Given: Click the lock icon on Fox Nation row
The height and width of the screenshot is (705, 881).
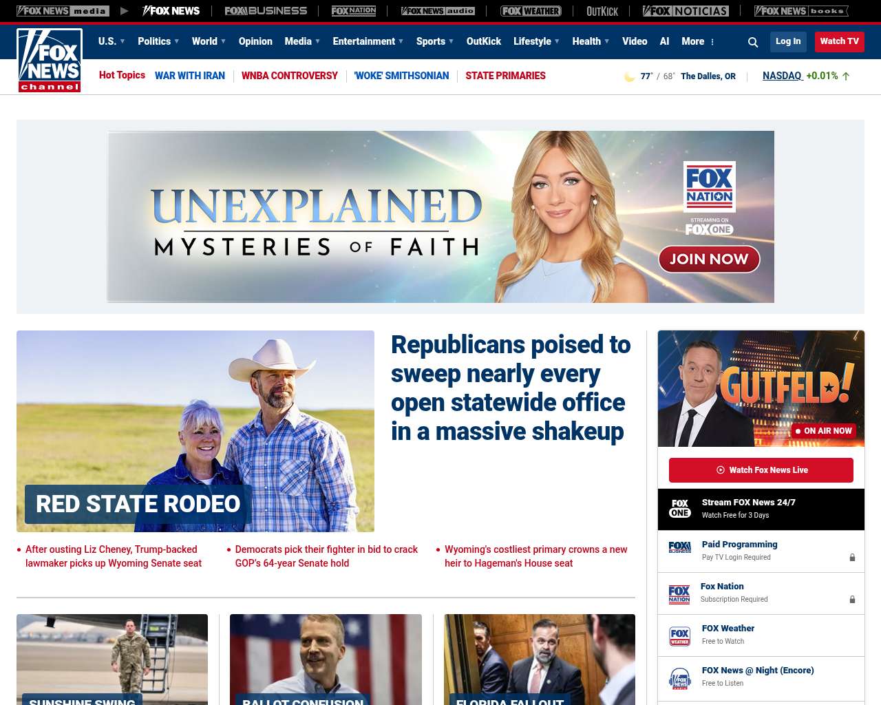Looking at the screenshot, I should click(x=852, y=600).
